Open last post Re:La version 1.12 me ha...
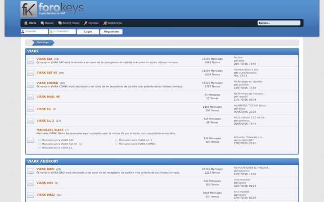324x202 pixels. coord(250,118)
